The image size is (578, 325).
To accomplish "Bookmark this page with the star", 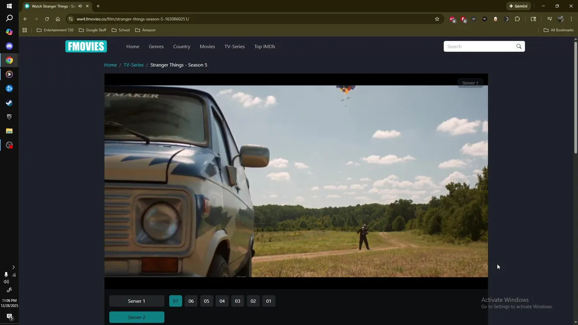I will (x=437, y=19).
